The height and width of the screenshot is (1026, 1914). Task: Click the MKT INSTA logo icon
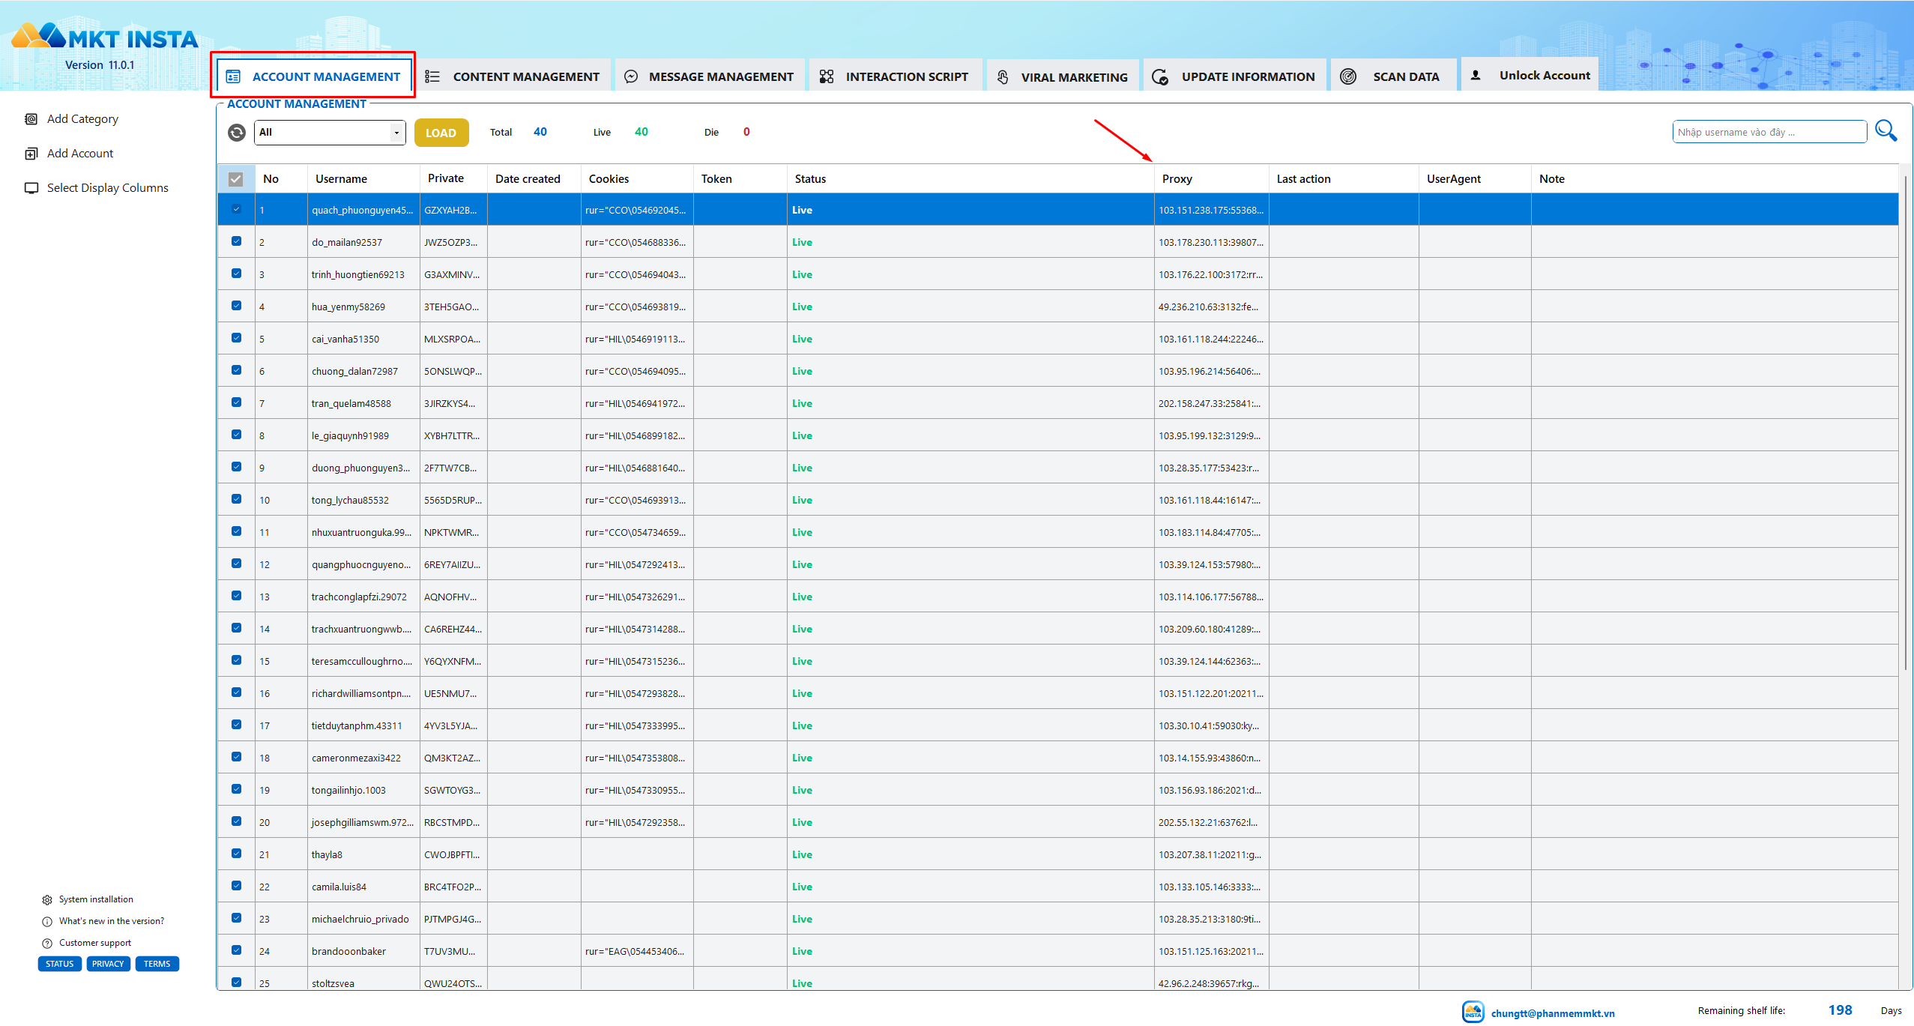[x=39, y=36]
